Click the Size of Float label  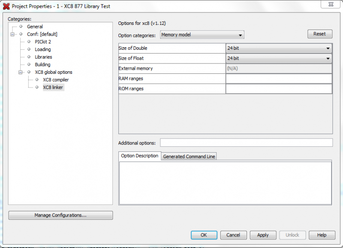tap(131, 58)
